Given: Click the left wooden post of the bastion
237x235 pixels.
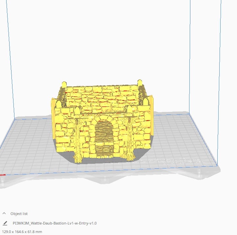Looking at the screenshot, I should [78, 140].
